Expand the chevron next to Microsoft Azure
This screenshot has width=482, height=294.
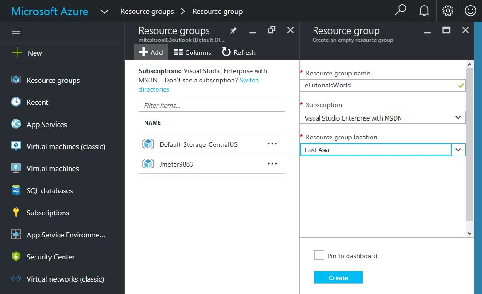[x=105, y=11]
